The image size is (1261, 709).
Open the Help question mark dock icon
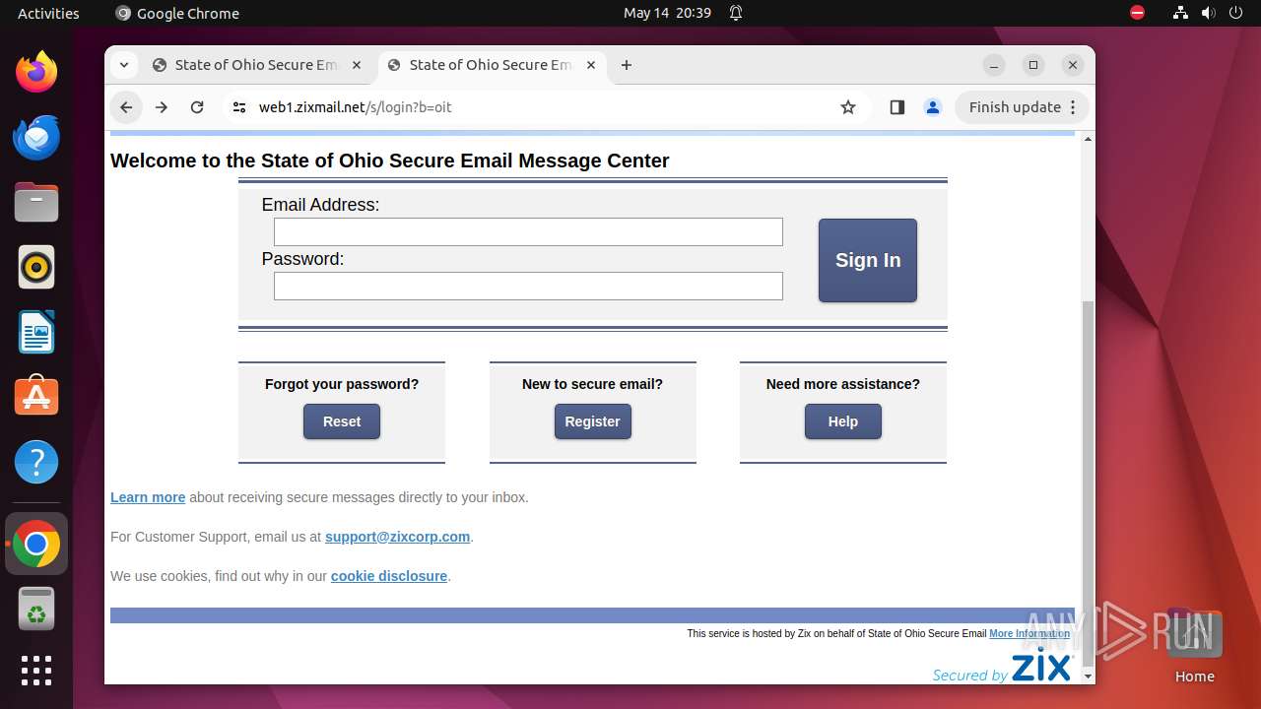[x=36, y=462]
